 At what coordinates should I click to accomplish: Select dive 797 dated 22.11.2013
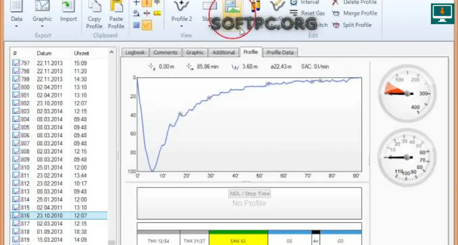[59, 63]
